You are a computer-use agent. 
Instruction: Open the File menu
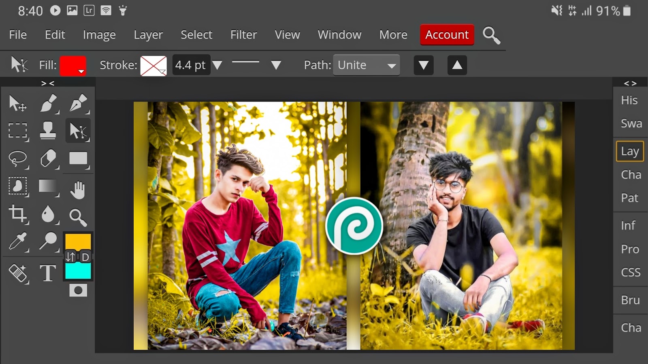pyautogui.click(x=18, y=35)
